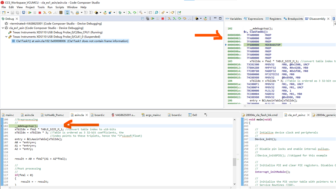Open the New file dropdown arrow in toolbar
The width and height of the screenshot is (336, 189).
[8, 13]
